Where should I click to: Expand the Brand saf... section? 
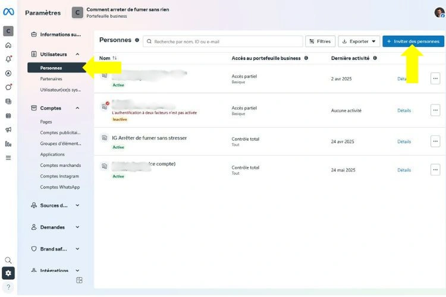click(x=78, y=249)
